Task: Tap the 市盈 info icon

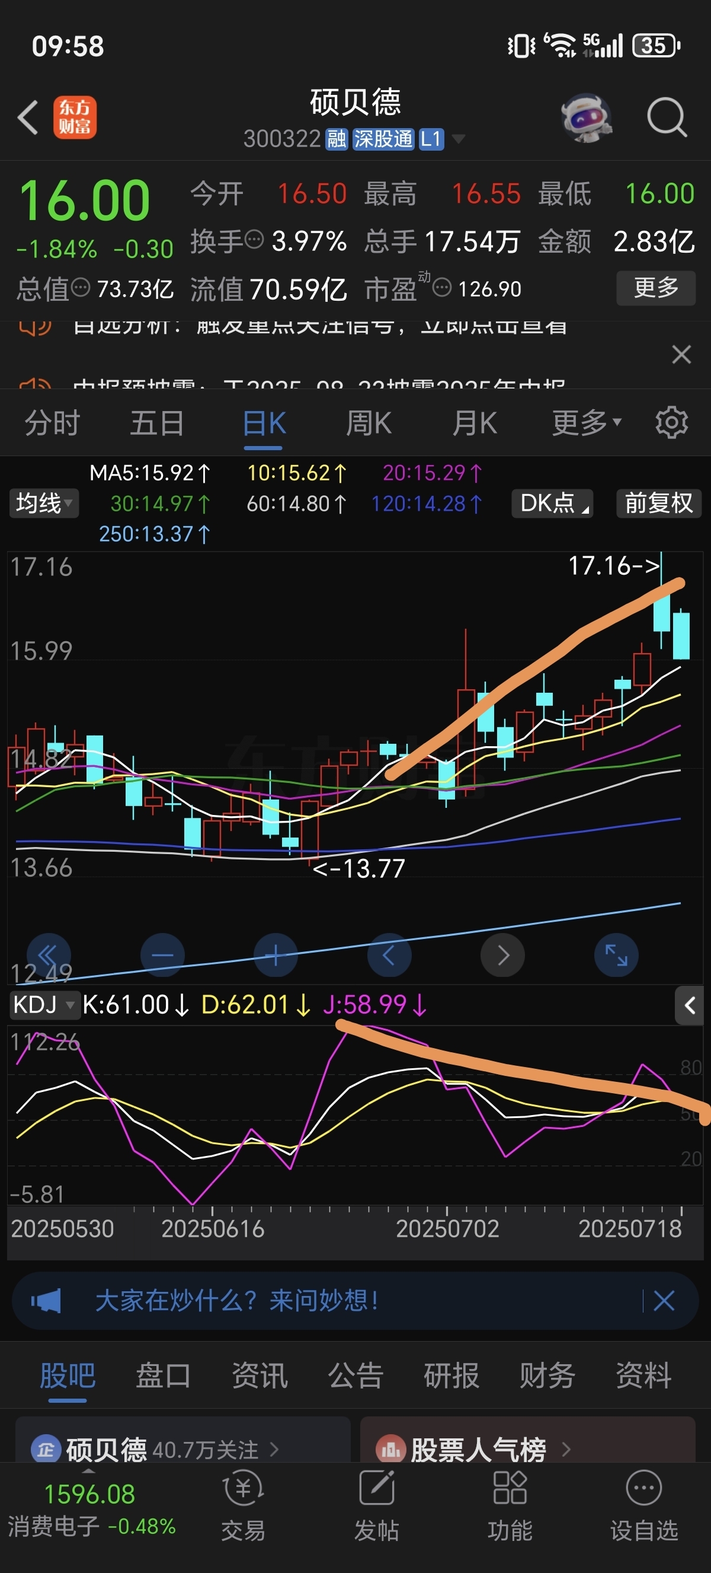Action: [442, 286]
